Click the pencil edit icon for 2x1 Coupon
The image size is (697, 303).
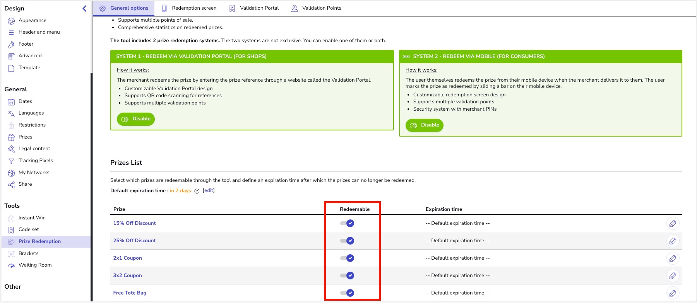pos(673,258)
